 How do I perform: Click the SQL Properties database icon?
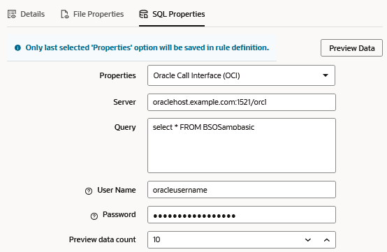143,14
